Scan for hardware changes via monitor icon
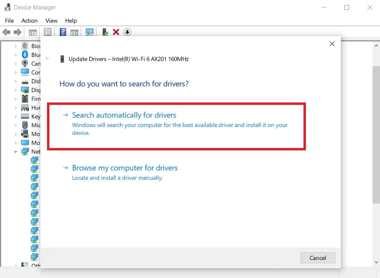This screenshot has height=278, width=380. point(90,32)
